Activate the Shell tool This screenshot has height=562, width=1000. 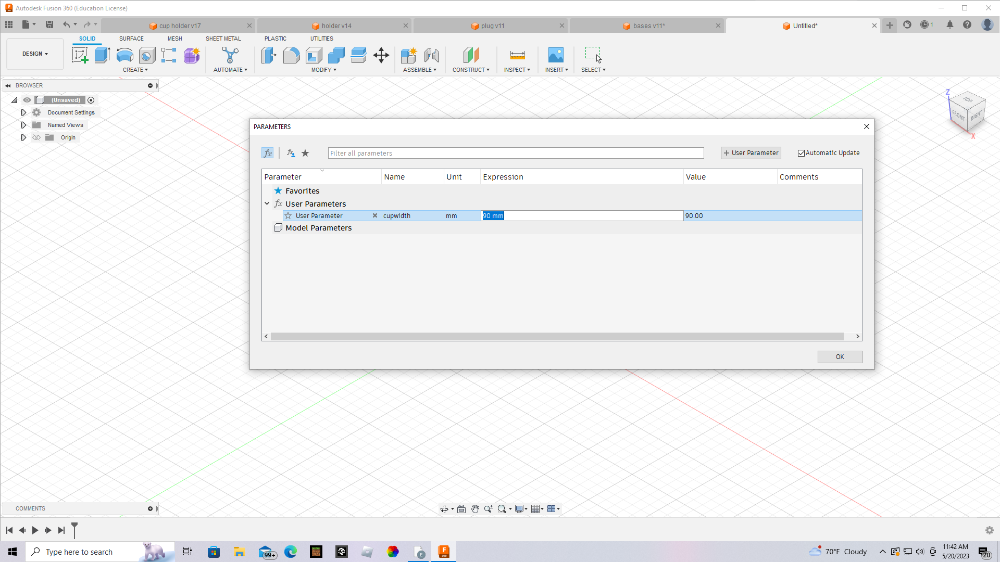(314, 55)
